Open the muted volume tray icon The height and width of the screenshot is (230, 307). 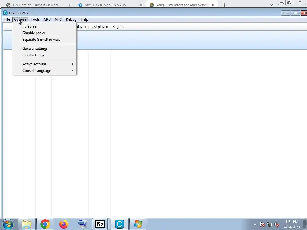click(277, 224)
